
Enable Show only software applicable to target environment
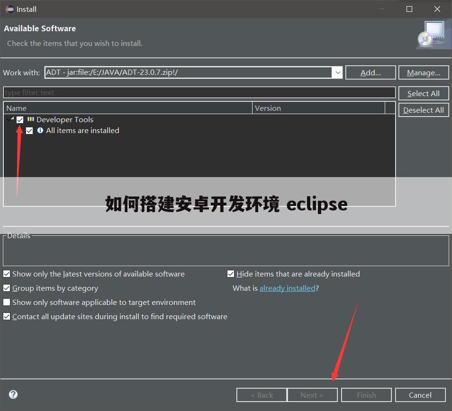[7, 302]
